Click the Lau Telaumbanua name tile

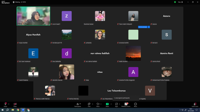[117, 91]
